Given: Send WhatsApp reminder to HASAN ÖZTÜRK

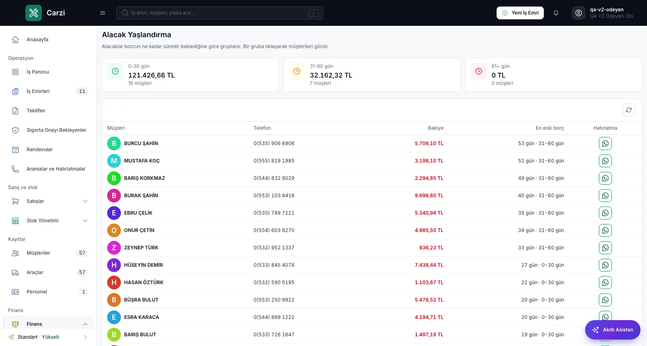Looking at the screenshot, I should [605, 283].
